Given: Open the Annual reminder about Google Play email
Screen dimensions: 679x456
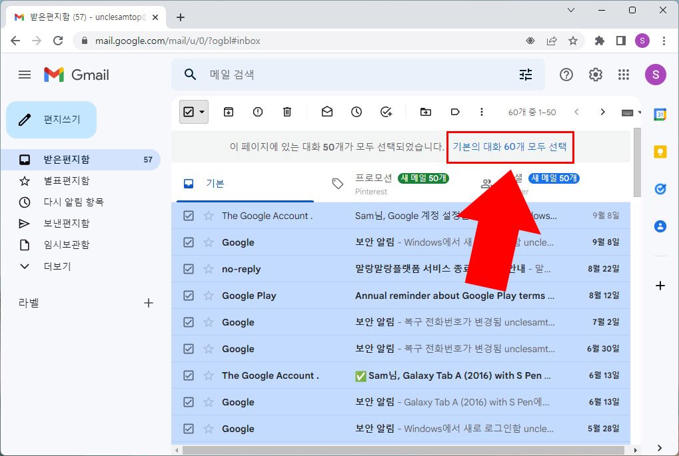Looking at the screenshot, I should tap(400, 296).
